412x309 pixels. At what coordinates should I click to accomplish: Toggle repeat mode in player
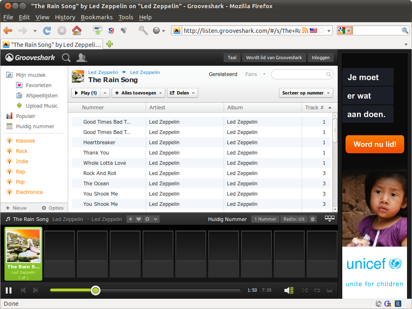(317, 291)
